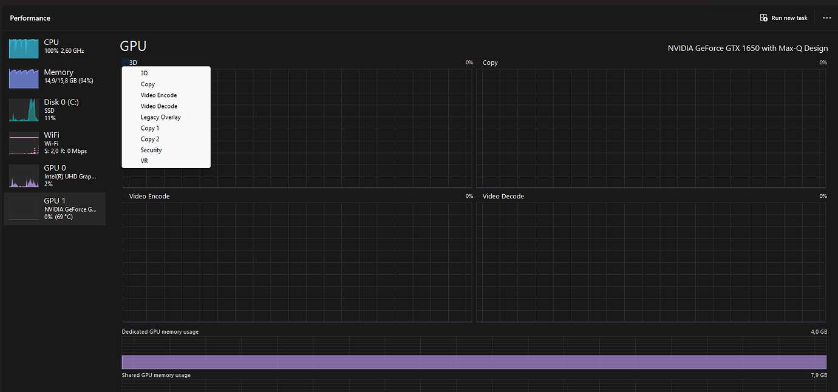
Task: Choose Copy 2 in the popup menu
Action: 150,139
